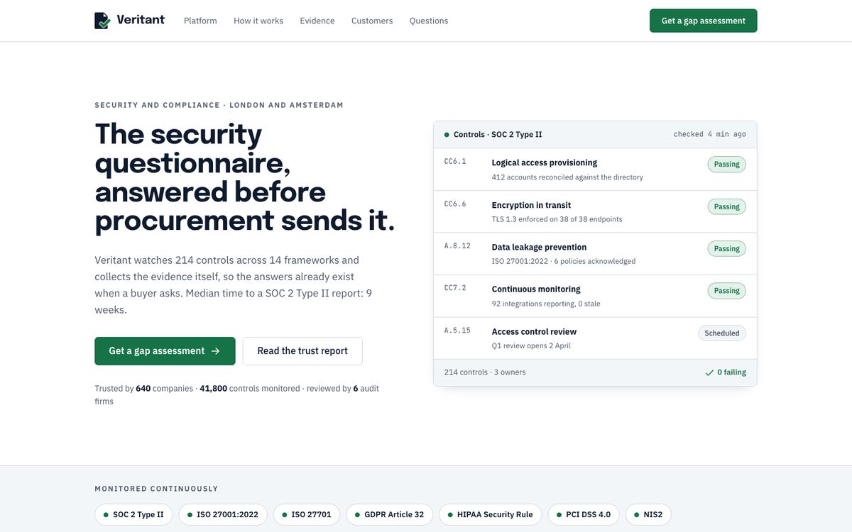The width and height of the screenshot is (852, 532).
Task: Select the Continuous monitoring row
Action: coord(595,296)
